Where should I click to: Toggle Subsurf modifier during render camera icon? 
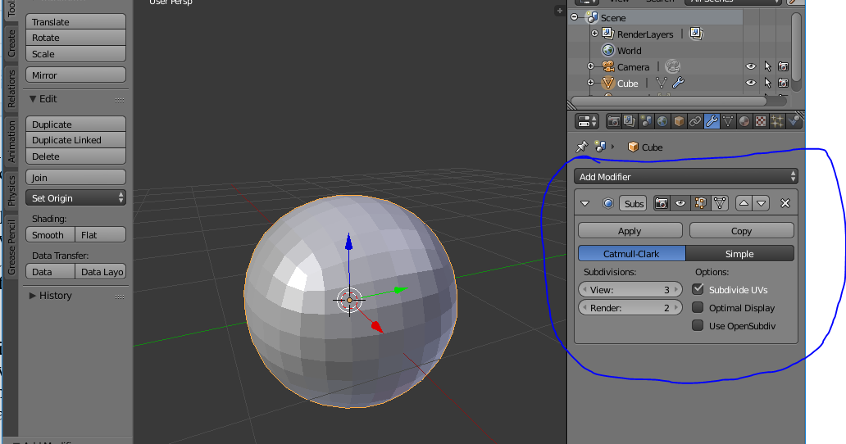tap(662, 203)
